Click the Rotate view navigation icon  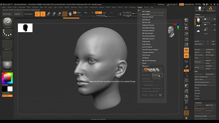[x=186, y=97]
